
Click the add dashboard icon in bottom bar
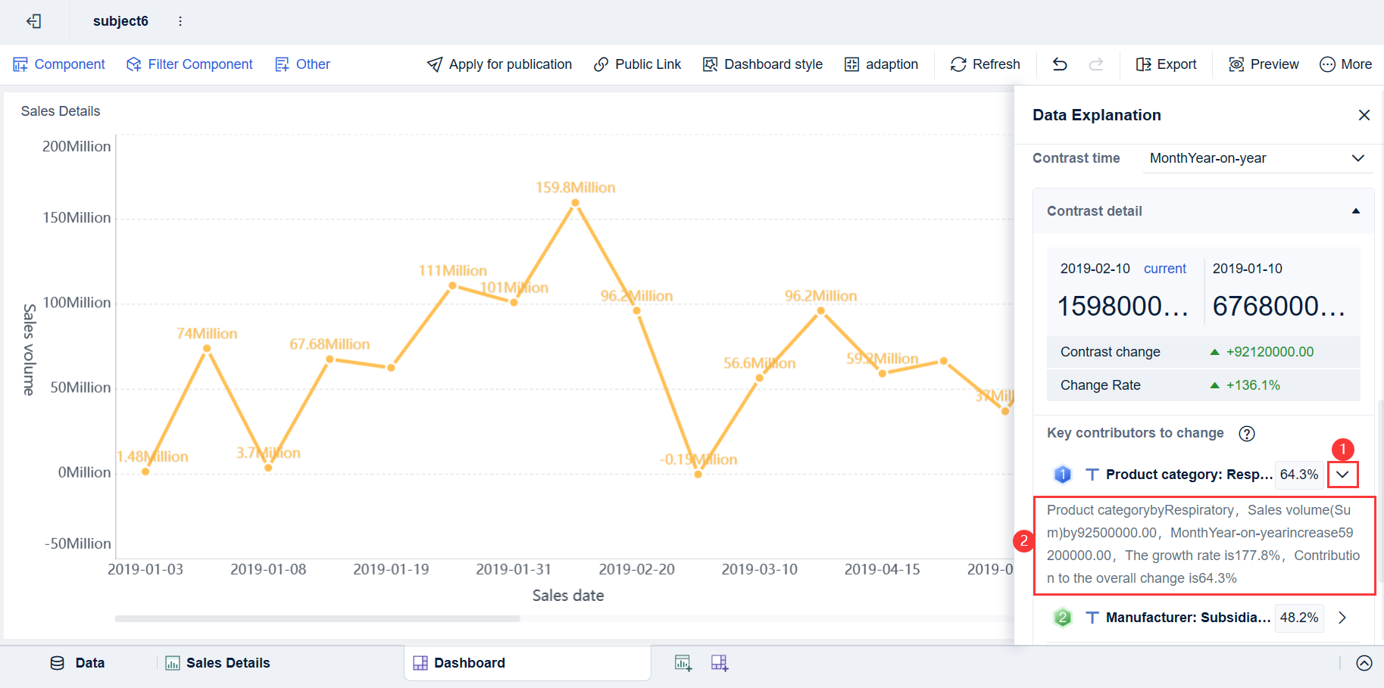coord(720,663)
